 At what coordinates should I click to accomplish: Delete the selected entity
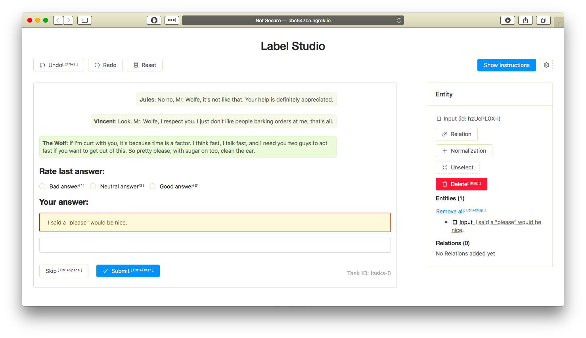coord(462,184)
